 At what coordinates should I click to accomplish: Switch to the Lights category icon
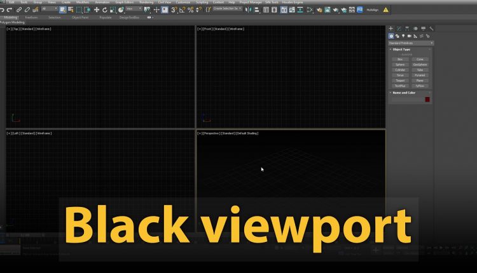pos(404,36)
